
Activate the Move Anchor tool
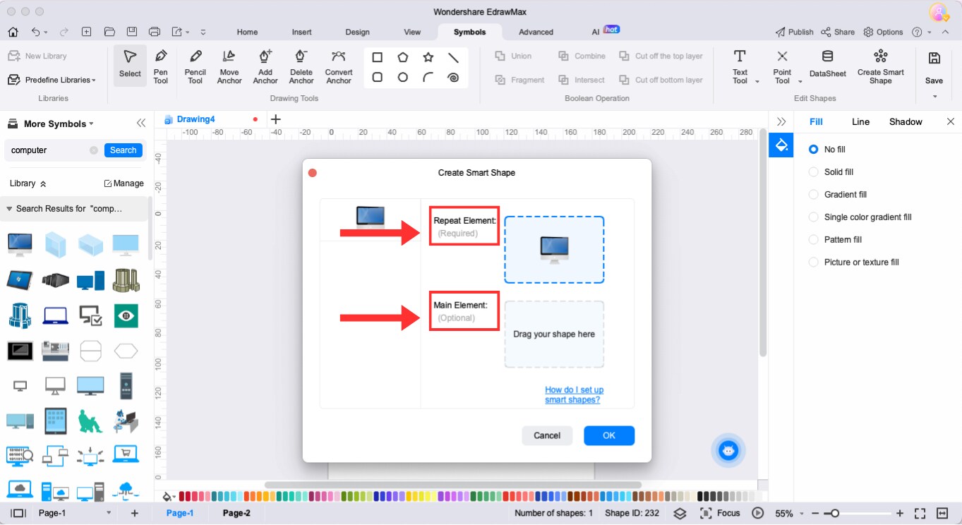[229, 66]
